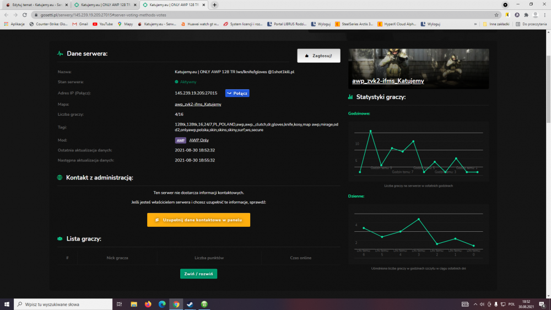Open the Katujemy.eu - Serw... bookmark
This screenshot has width=551, height=310.
(x=156, y=24)
